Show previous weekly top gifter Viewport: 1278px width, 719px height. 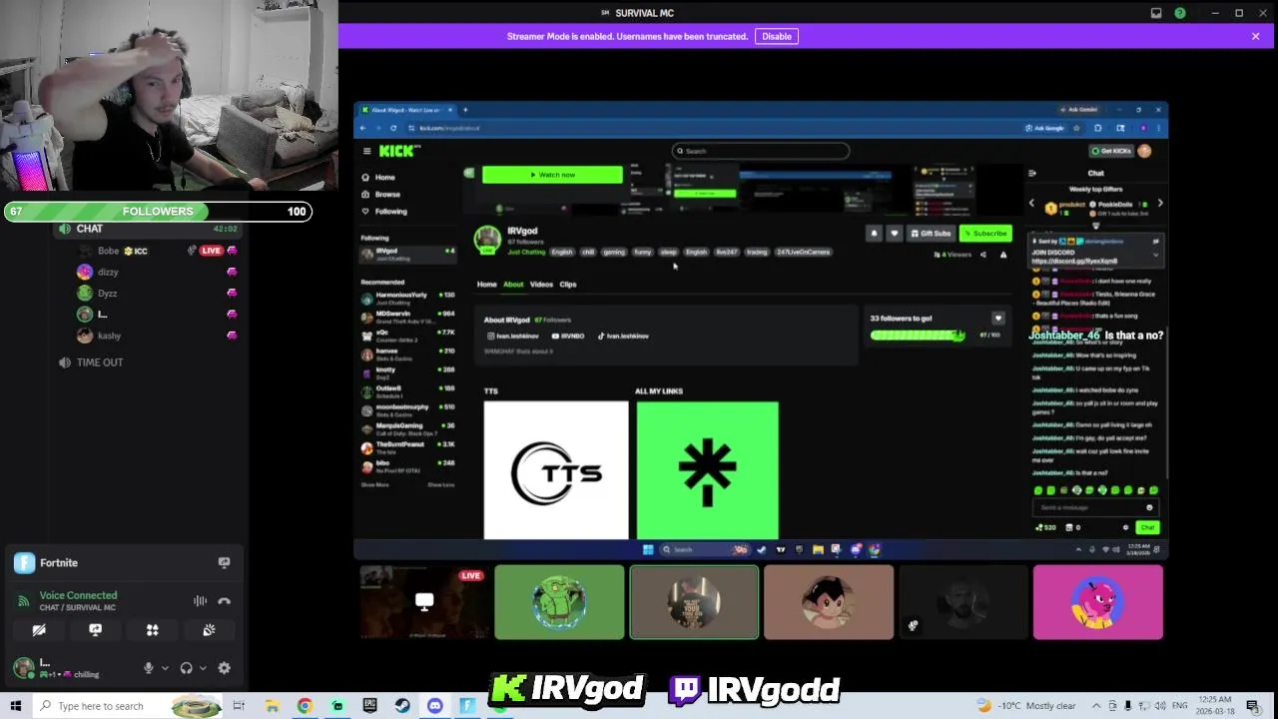pos(1032,204)
